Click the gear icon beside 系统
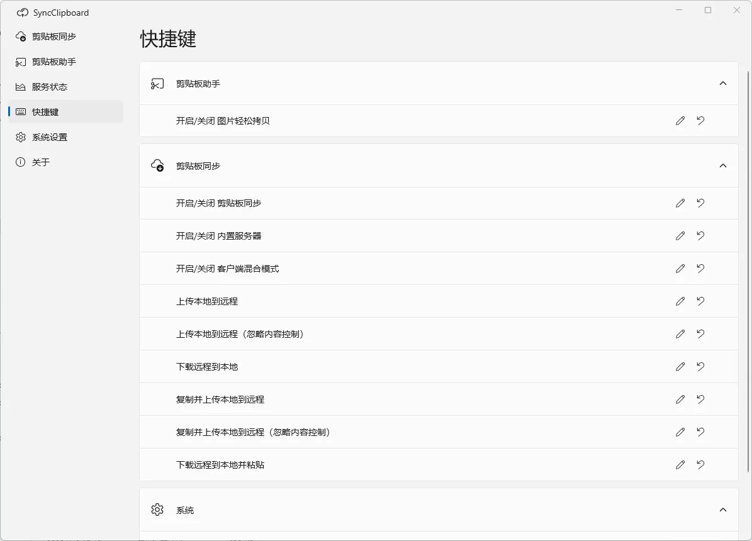This screenshot has width=752, height=541. (x=157, y=510)
